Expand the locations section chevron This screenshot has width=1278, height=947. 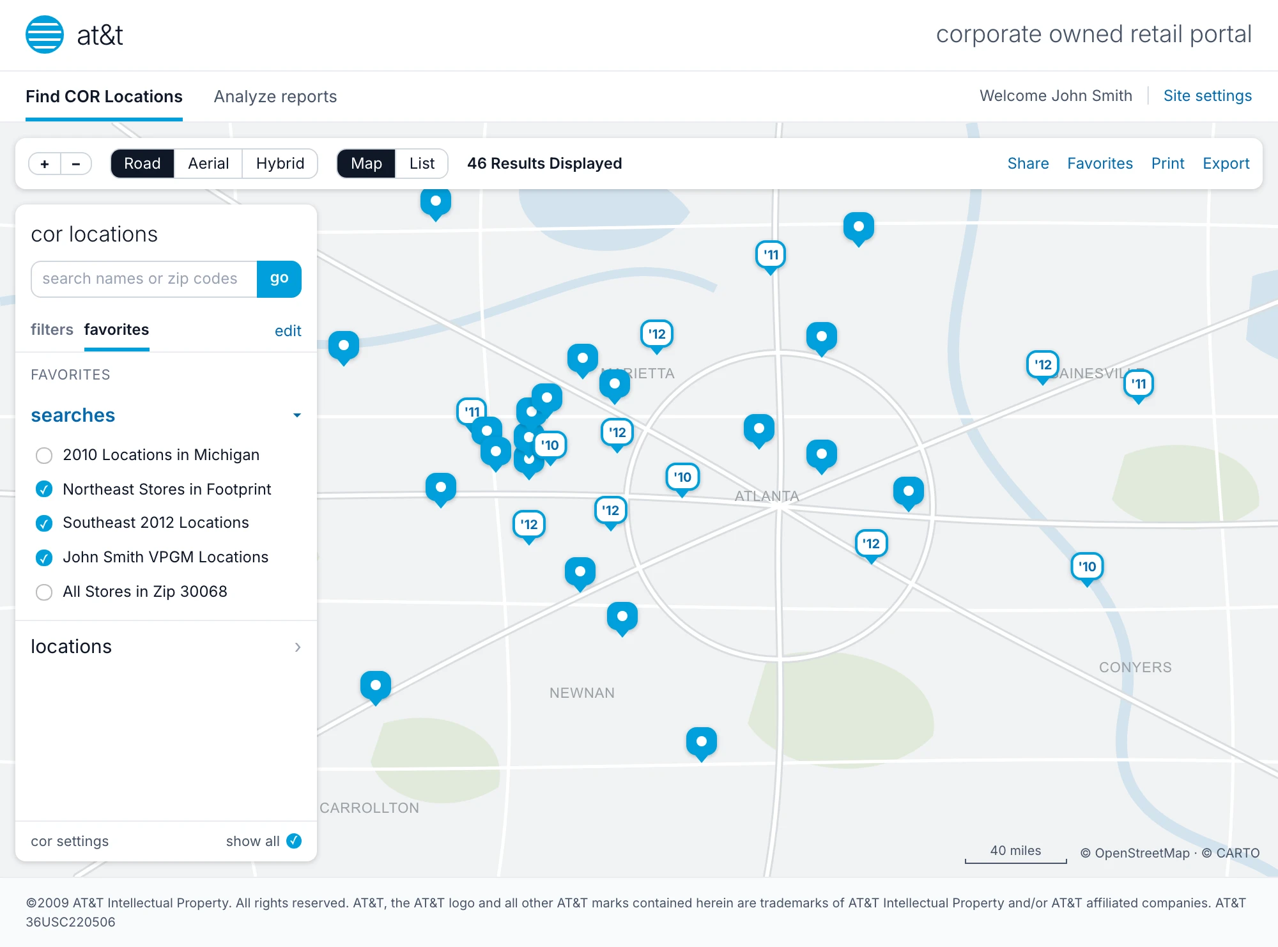pyautogui.click(x=298, y=647)
